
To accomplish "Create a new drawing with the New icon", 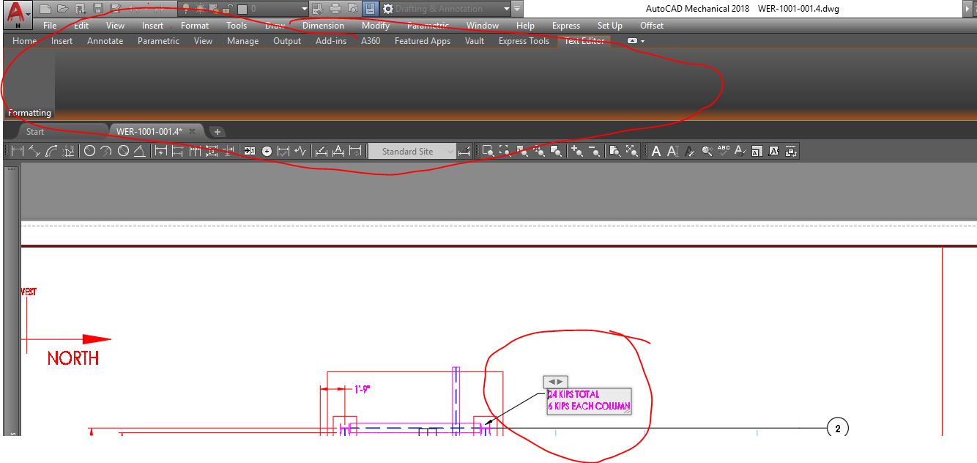I will pyautogui.click(x=46, y=8).
